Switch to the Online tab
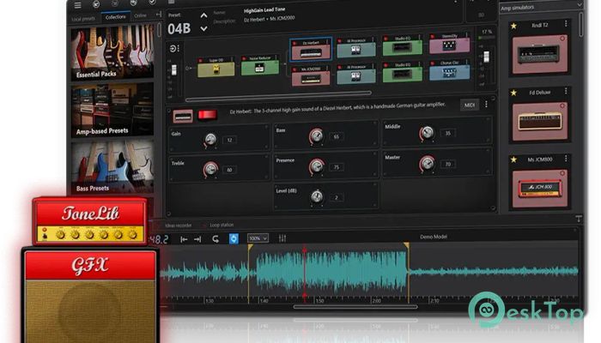Image resolution: width=601 pixels, height=343 pixels. [140, 15]
